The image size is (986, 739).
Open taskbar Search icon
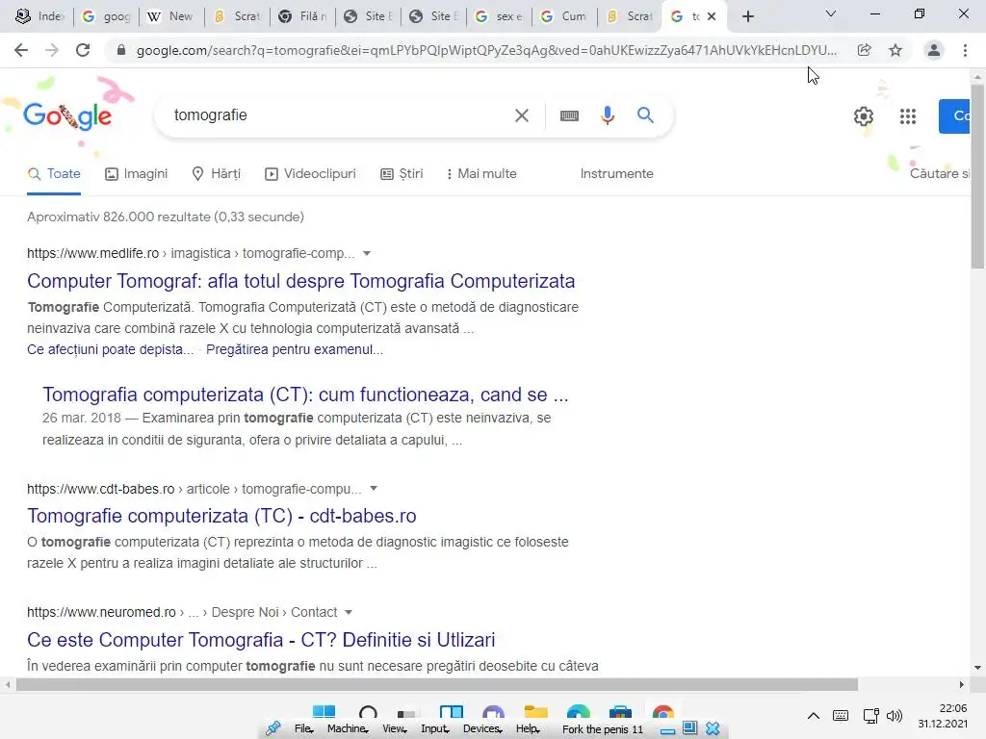[368, 713]
